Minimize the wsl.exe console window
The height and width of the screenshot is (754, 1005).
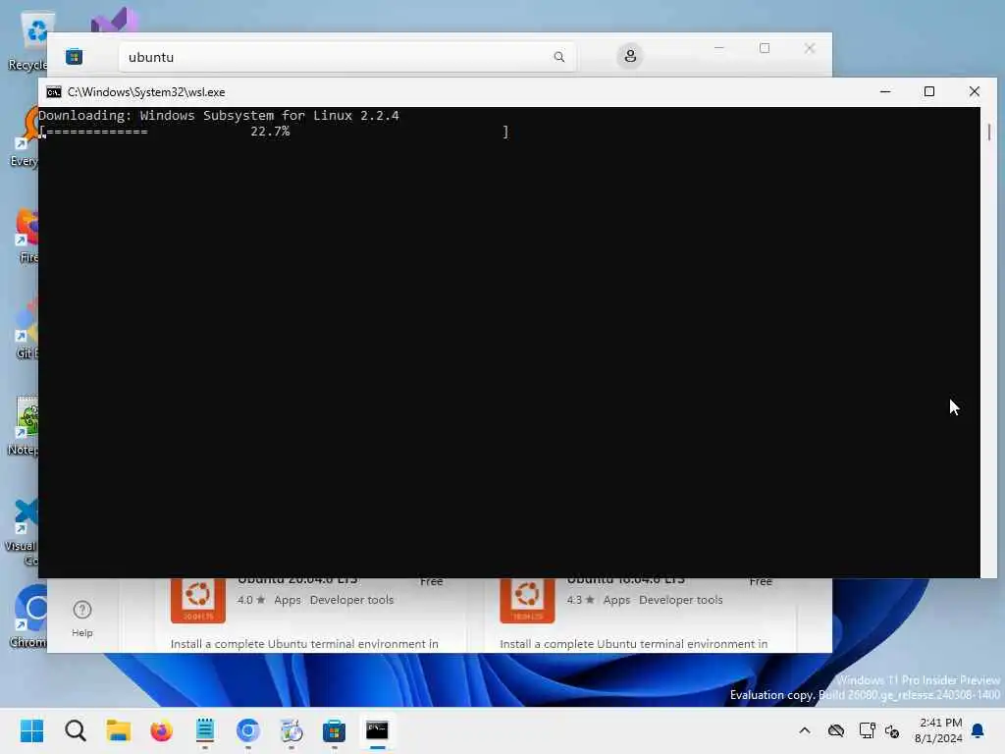point(885,91)
